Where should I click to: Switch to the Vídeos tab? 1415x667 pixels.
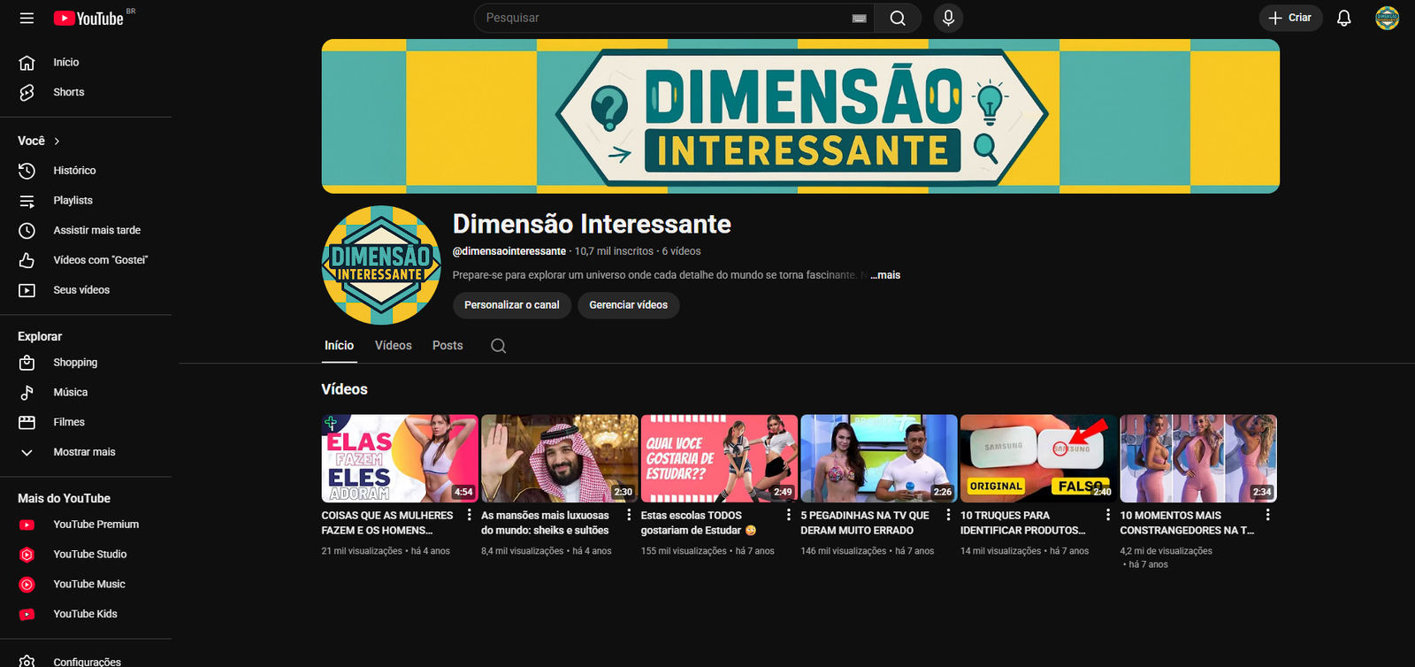pos(393,346)
